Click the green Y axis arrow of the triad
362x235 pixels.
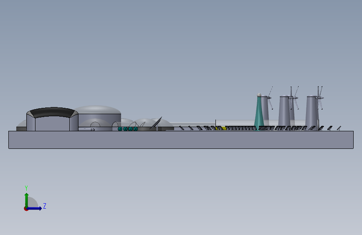pyautogui.click(x=27, y=200)
